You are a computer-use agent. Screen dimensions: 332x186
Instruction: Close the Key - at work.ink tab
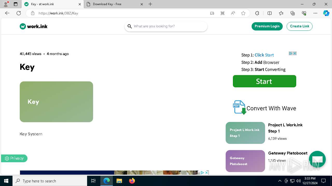(80, 4)
